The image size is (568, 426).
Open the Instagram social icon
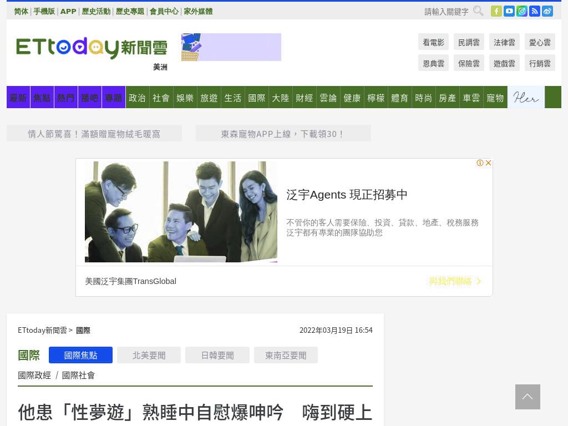[521, 11]
